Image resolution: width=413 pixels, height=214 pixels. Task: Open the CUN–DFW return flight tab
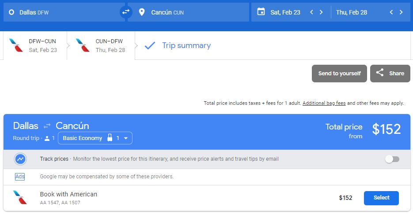(101, 45)
